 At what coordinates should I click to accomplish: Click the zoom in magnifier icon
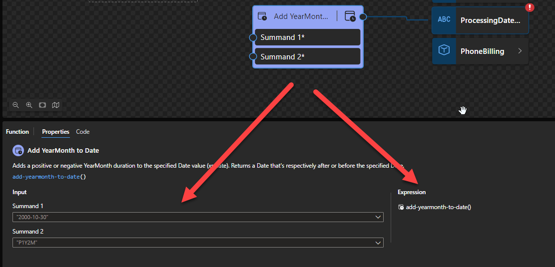tap(29, 105)
